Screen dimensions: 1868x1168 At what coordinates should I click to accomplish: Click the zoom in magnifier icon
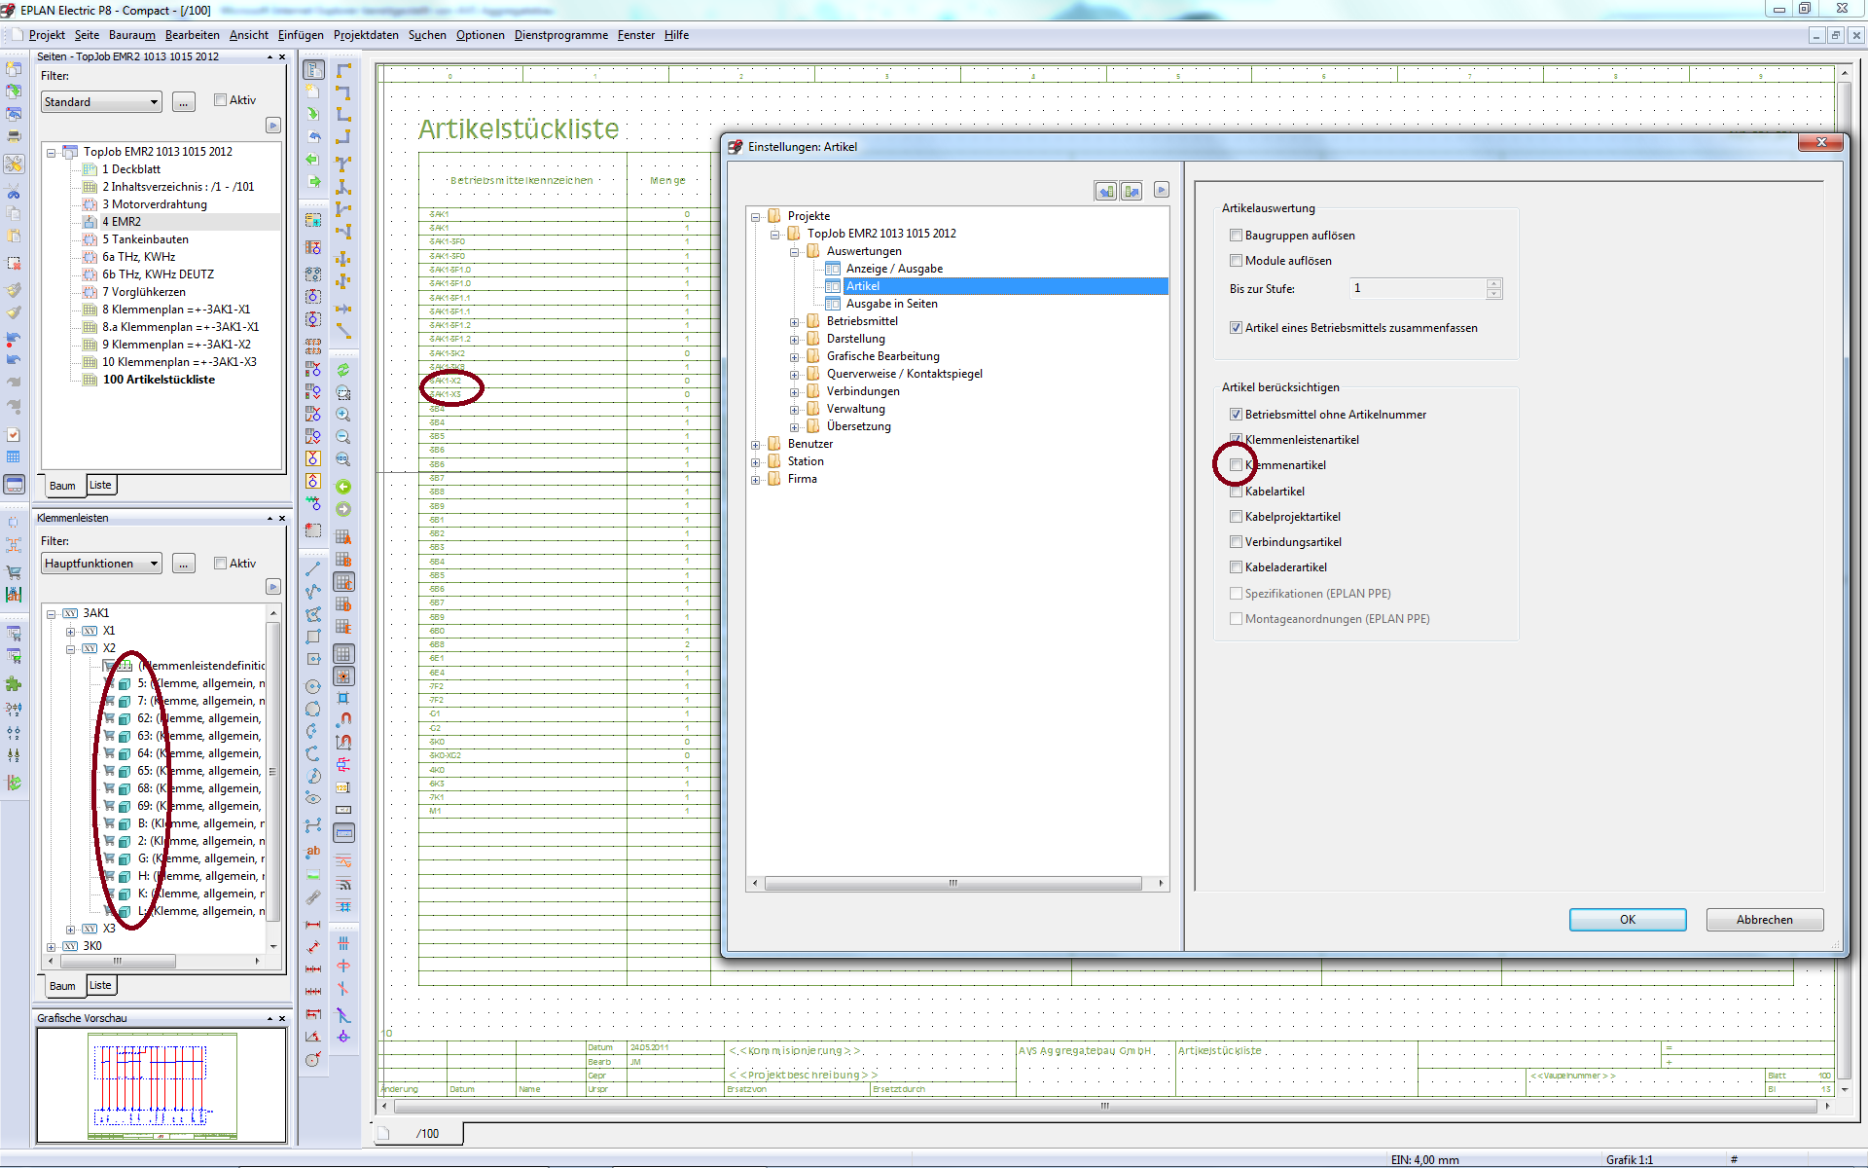pos(343,416)
